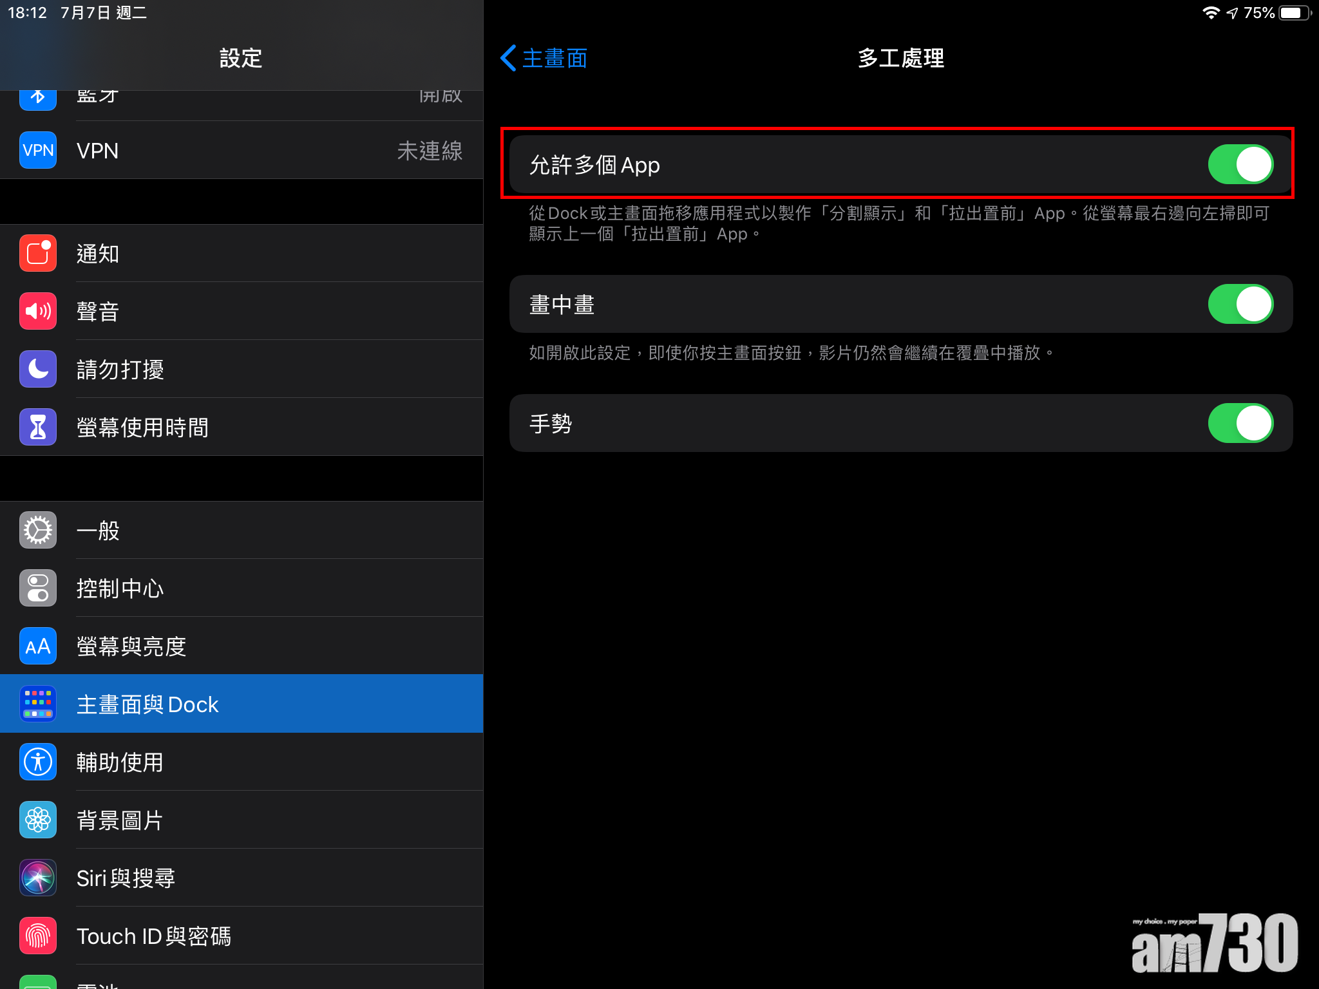The height and width of the screenshot is (989, 1319).
Task: Open 背景圖片 wallpaper settings
Action: (120, 820)
